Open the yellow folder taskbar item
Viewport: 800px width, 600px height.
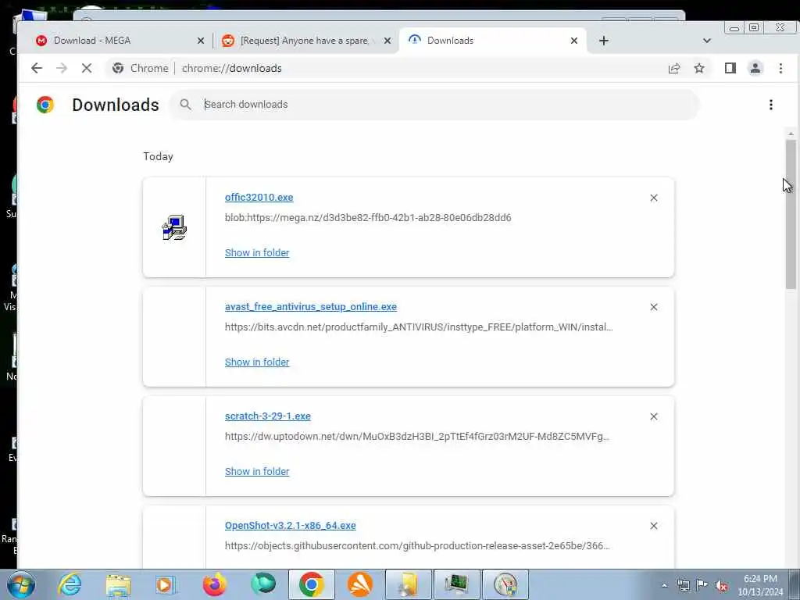tap(408, 584)
